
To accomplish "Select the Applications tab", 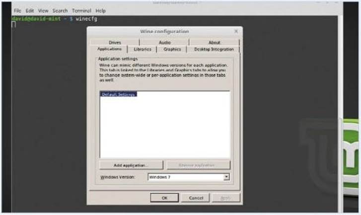I will (109, 49).
